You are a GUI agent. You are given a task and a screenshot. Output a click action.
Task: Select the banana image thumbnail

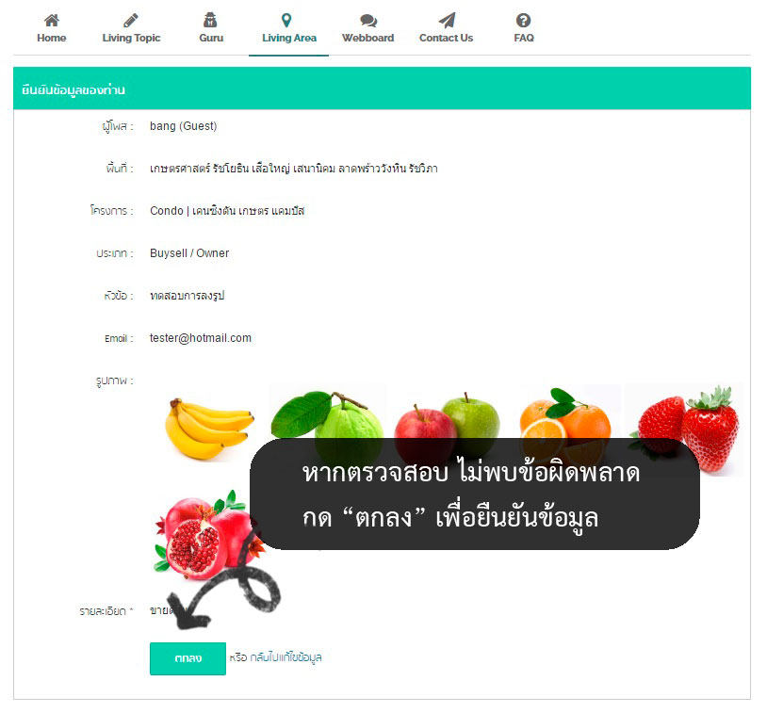tap(209, 429)
